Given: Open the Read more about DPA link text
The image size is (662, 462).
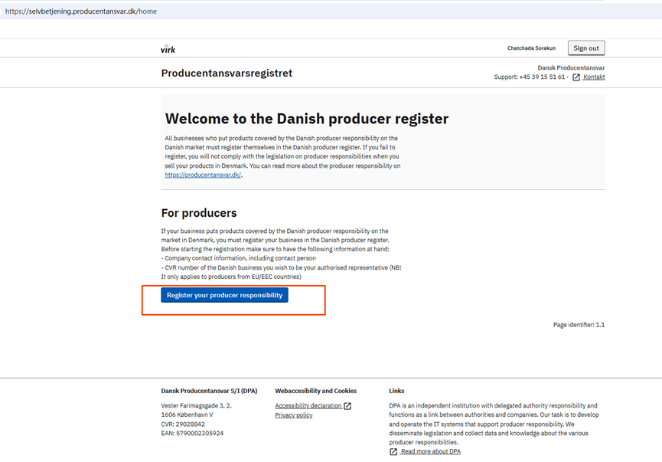Looking at the screenshot, I should click(x=430, y=452).
